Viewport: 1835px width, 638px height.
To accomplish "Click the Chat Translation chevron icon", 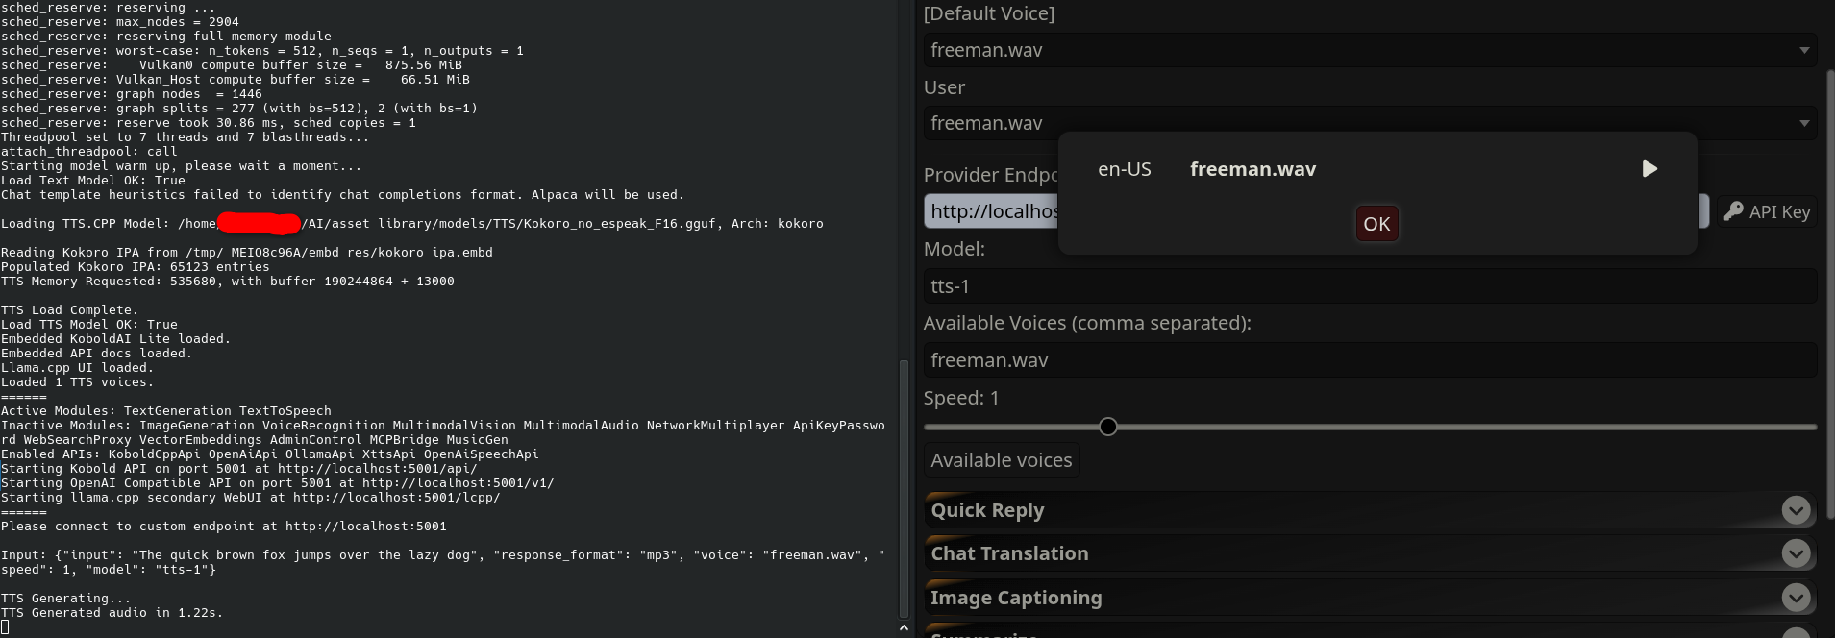I will tap(1796, 553).
